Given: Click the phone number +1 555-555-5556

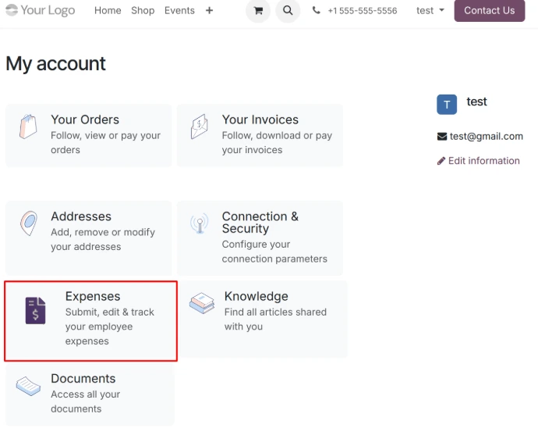Looking at the screenshot, I should click(x=362, y=11).
